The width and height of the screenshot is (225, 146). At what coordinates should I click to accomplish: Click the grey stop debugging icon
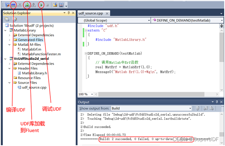pos(47,5)
